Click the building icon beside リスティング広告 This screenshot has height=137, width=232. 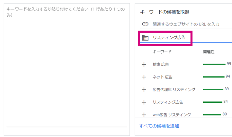click(x=145, y=38)
